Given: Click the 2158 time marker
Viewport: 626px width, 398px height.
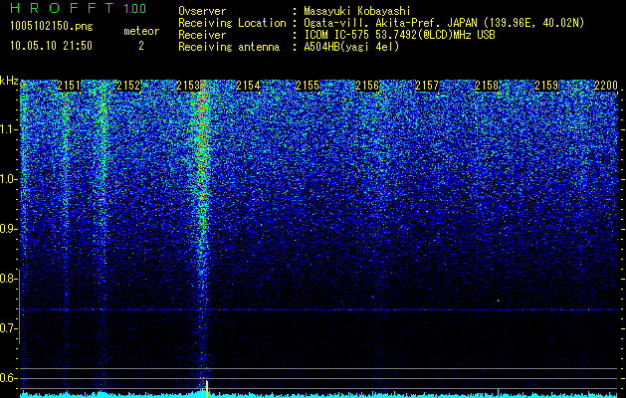Looking at the screenshot, I should coord(487,86).
